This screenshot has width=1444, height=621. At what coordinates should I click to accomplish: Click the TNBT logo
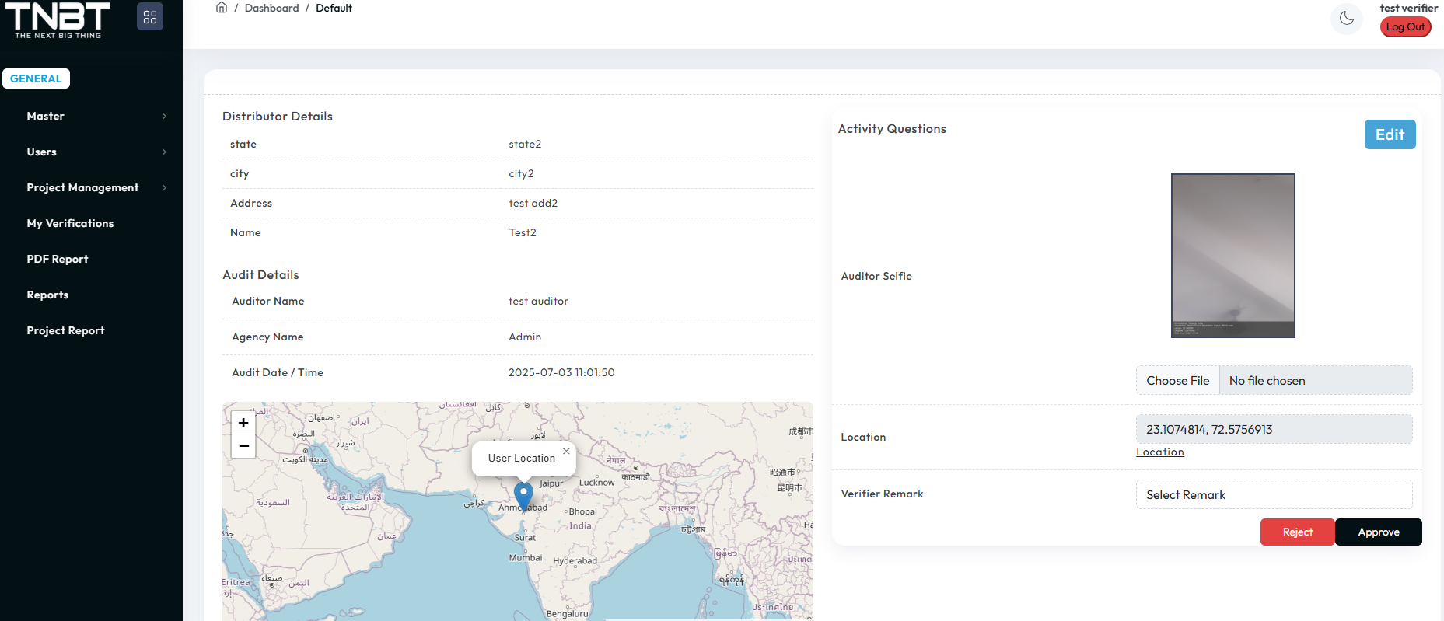(x=58, y=19)
